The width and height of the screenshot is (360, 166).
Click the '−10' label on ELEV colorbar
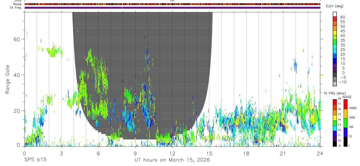[x=342, y=82]
